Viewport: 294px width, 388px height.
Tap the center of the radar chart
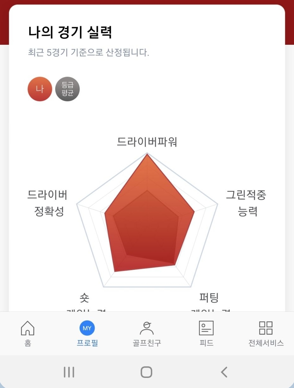pos(147,229)
